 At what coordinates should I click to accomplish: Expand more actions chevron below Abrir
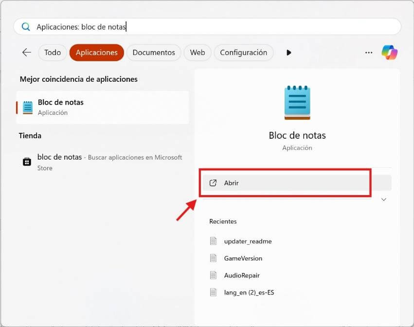(383, 200)
